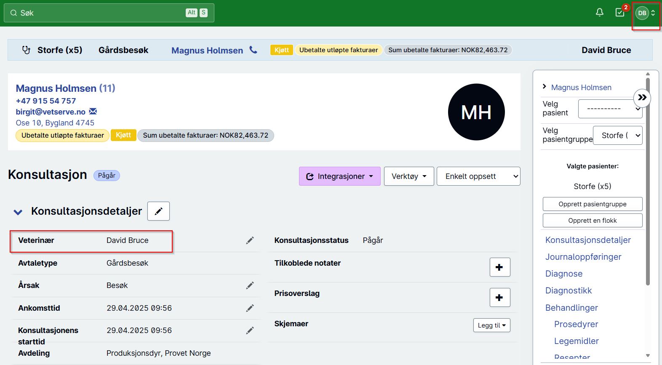The width and height of the screenshot is (662, 365).
Task: Jump to Diagnostikk in the sidebar
Action: (x=569, y=290)
